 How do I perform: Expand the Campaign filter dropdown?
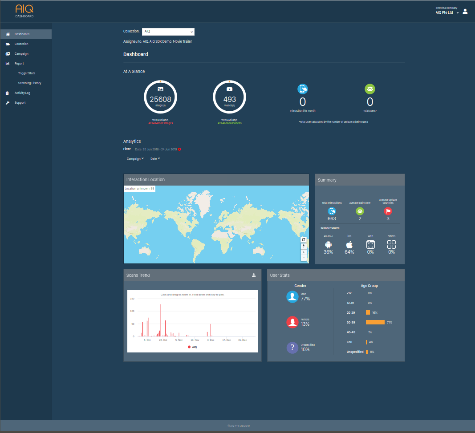(135, 158)
